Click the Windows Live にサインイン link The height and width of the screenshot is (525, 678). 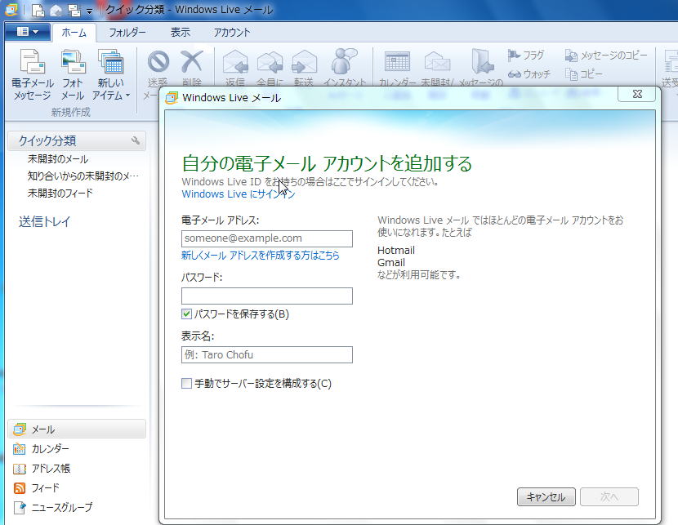[x=239, y=194]
